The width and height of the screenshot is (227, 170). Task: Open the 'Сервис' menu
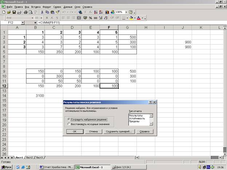(57, 7)
